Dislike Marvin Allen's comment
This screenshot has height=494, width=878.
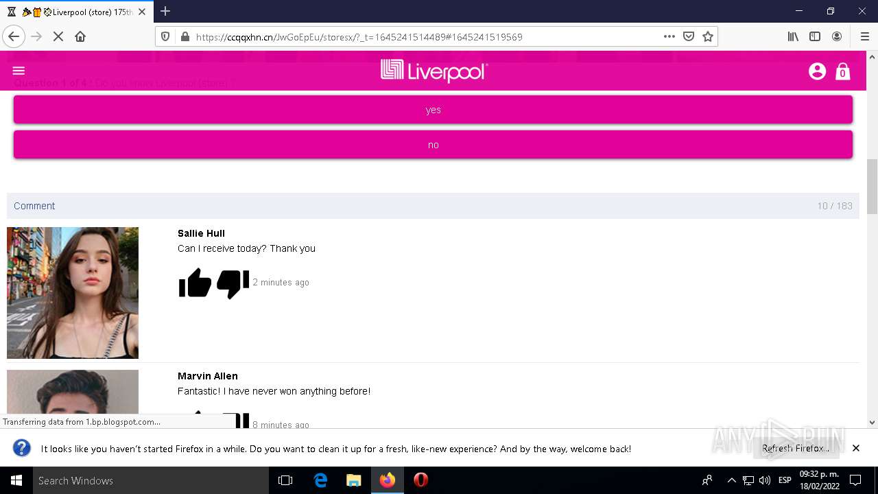click(x=233, y=420)
